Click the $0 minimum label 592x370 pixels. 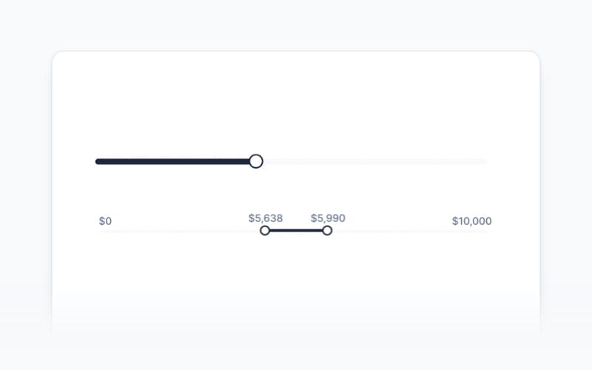tap(105, 221)
